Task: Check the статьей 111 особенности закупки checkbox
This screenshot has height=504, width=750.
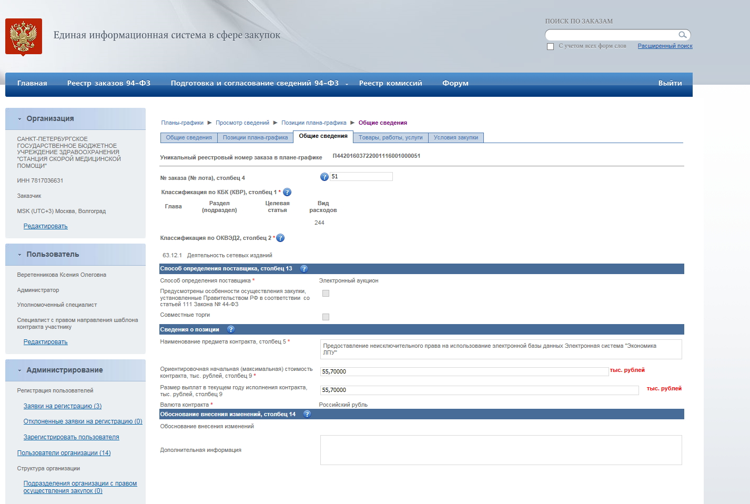Action: click(x=326, y=294)
